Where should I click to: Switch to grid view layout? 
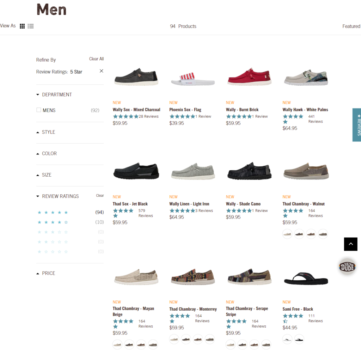tap(22, 26)
